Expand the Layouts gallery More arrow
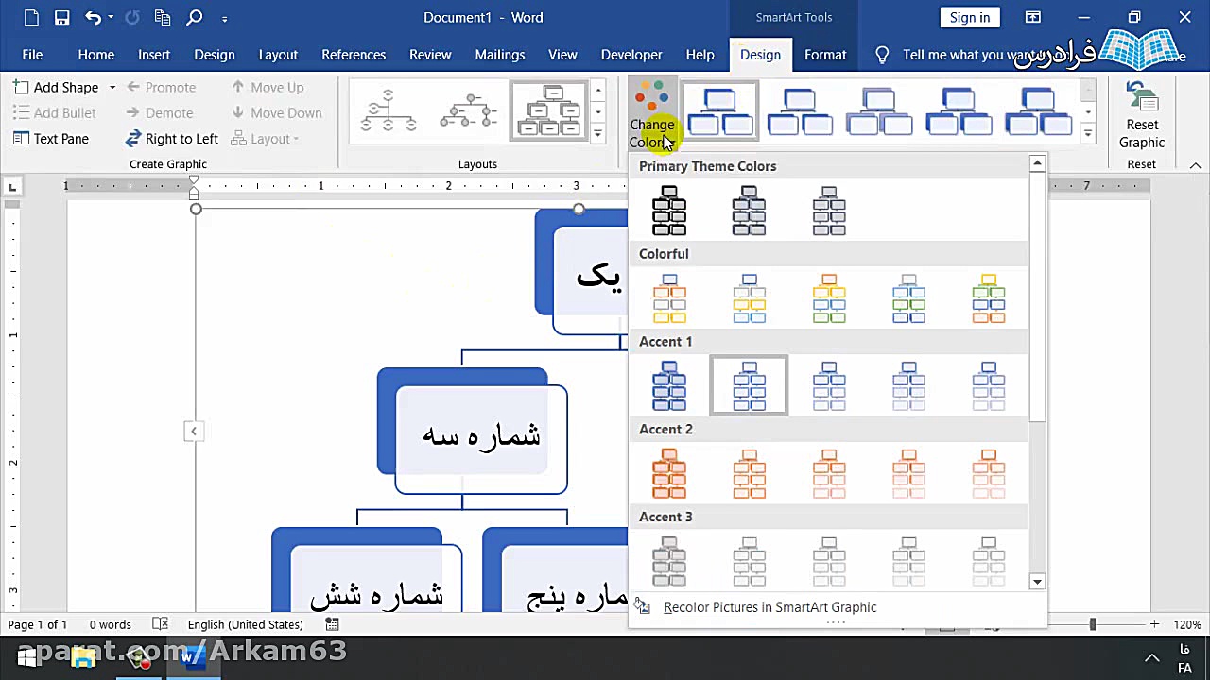The height and width of the screenshot is (680, 1210). pos(597,134)
